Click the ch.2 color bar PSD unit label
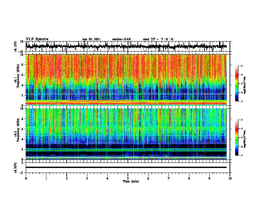This screenshot has height=200, width=259. [x=245, y=139]
